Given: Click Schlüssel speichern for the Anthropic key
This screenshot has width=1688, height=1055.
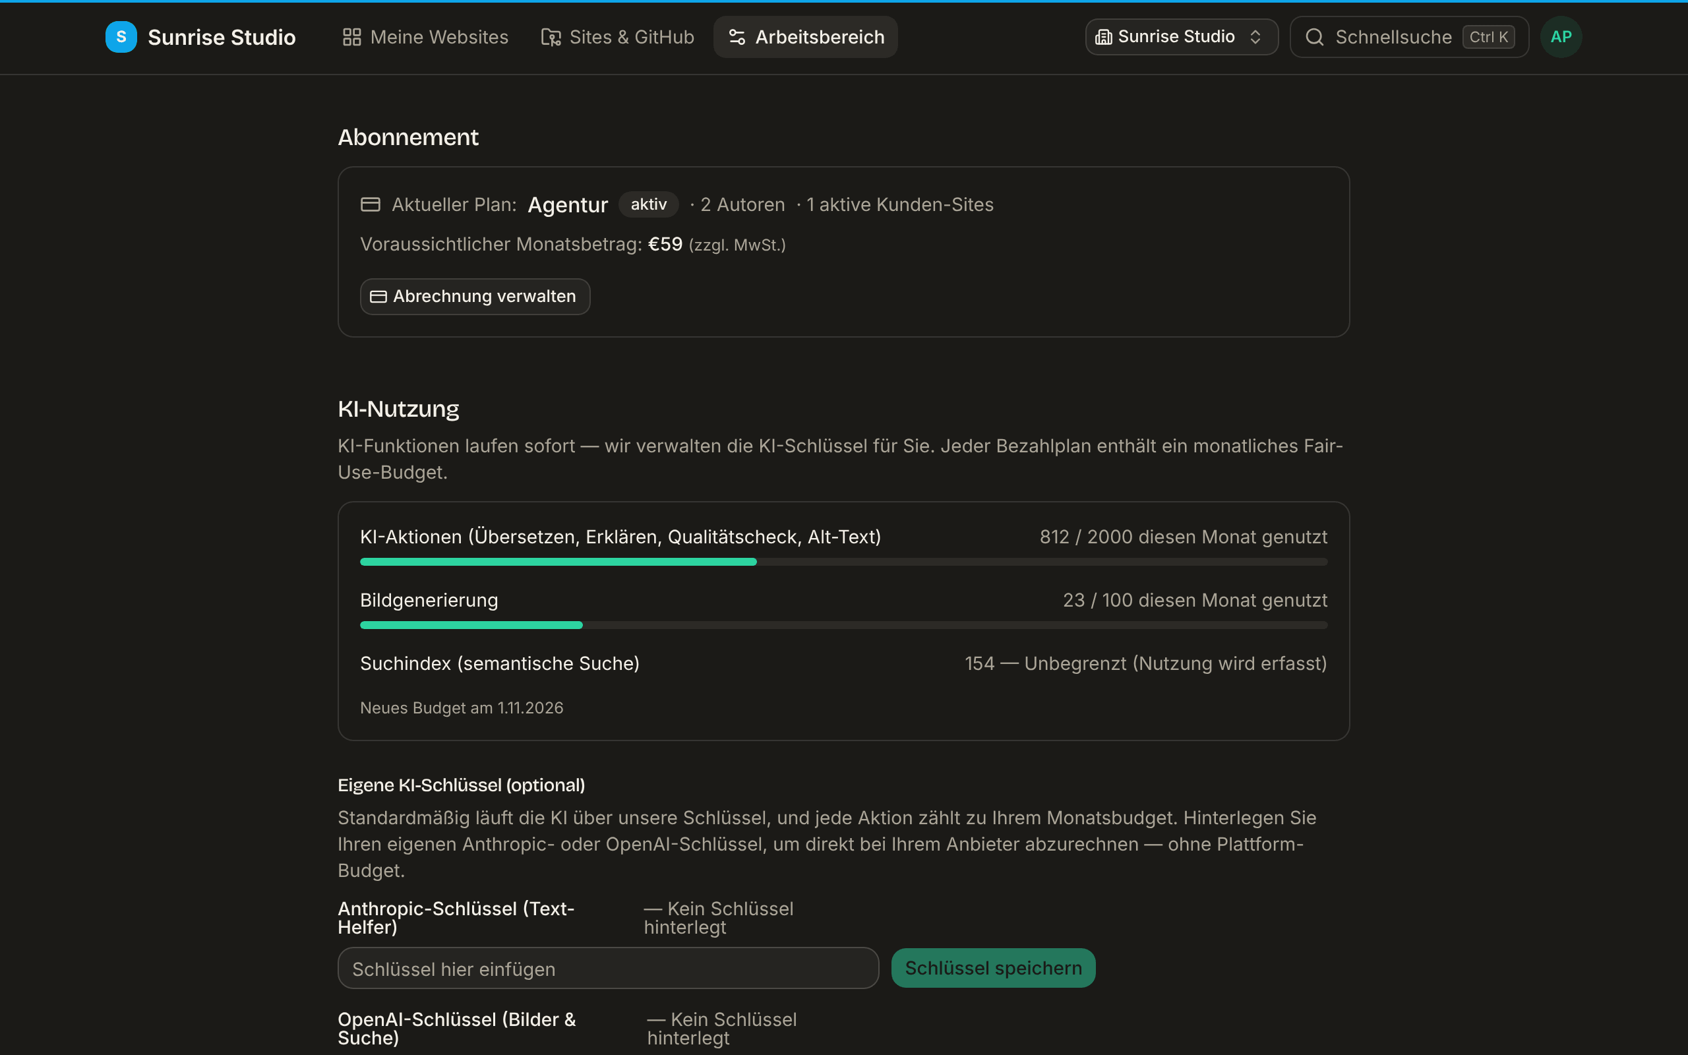Looking at the screenshot, I should click(x=993, y=968).
